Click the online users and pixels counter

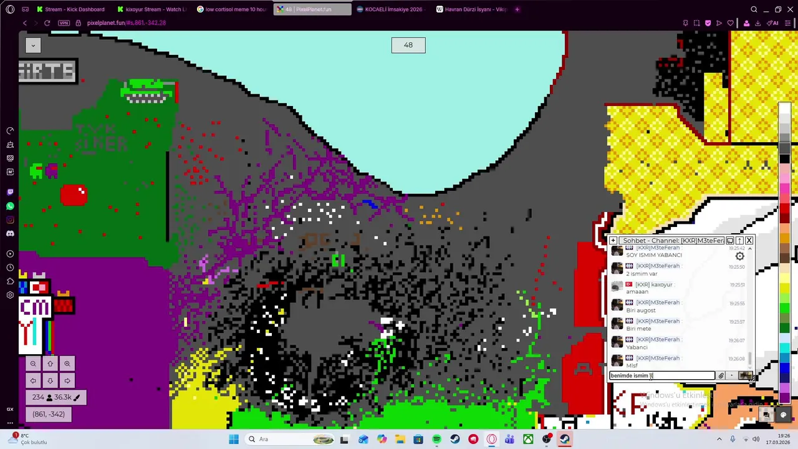coord(56,397)
